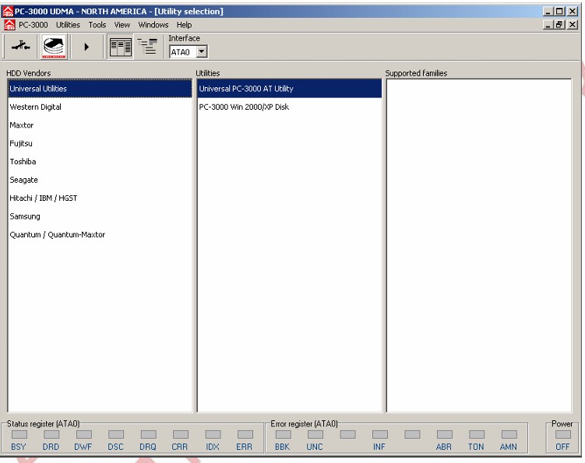Select Seagate vendor
Viewport: 585px width, 463px height.
[100, 180]
